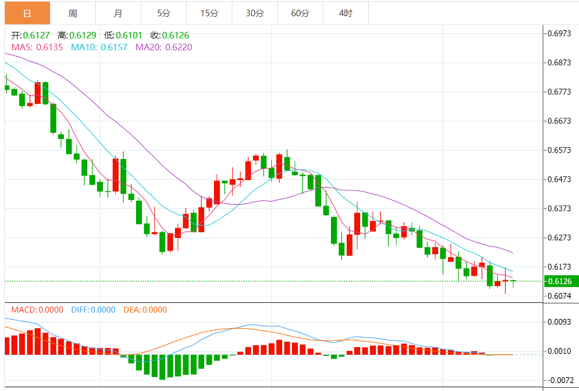Open the 5分 timeframe tab
Image resolution: width=579 pixels, height=391 pixels.
[164, 14]
